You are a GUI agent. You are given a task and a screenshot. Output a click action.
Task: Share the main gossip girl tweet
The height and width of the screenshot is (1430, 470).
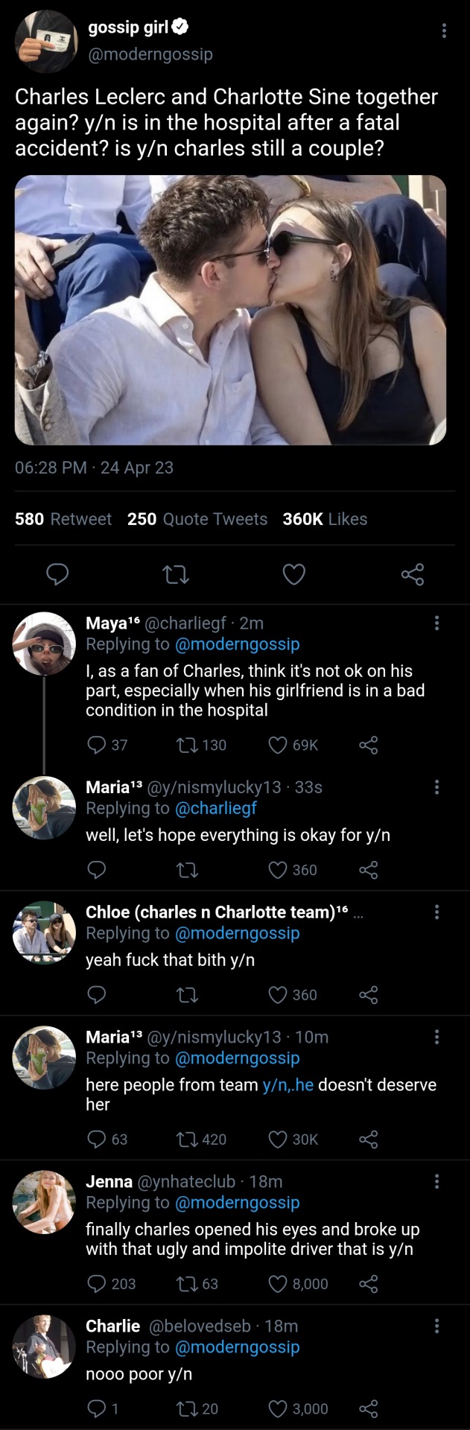(412, 574)
